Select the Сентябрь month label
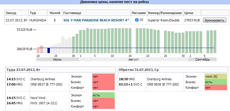 [x=202, y=59]
